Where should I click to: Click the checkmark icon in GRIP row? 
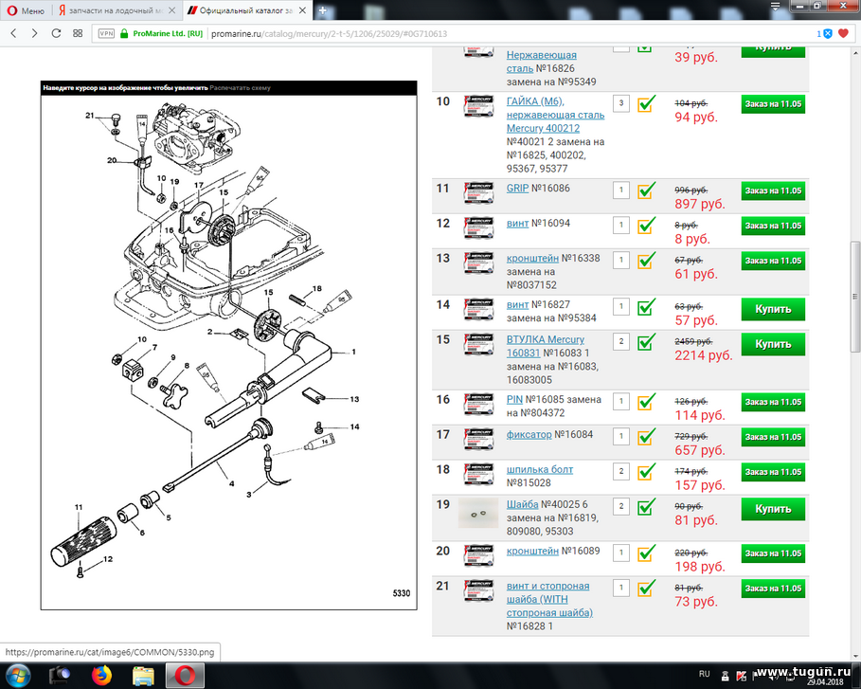[646, 190]
